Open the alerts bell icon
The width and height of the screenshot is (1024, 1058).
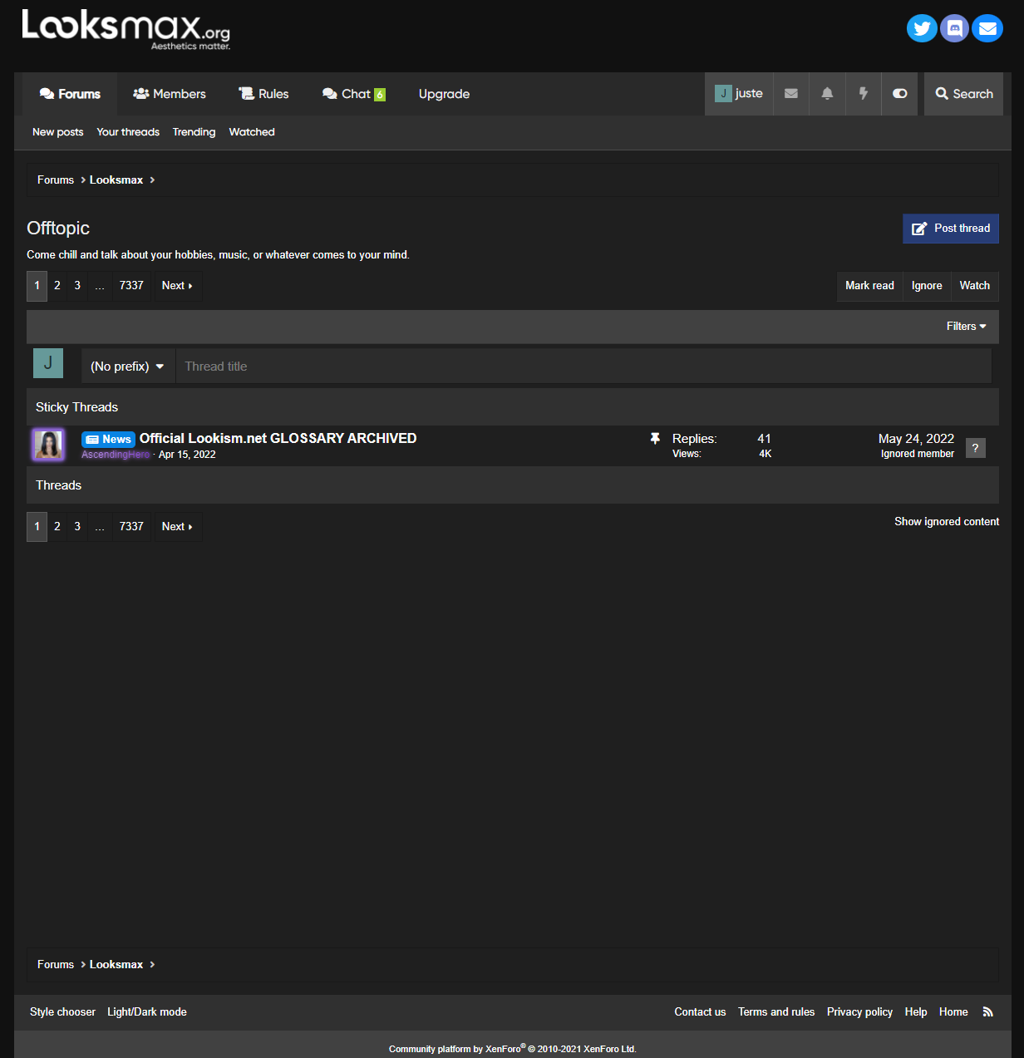(827, 94)
